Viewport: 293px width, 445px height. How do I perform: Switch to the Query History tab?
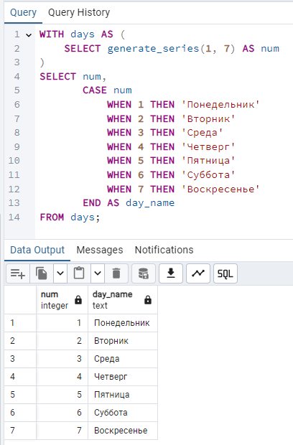pos(79,12)
